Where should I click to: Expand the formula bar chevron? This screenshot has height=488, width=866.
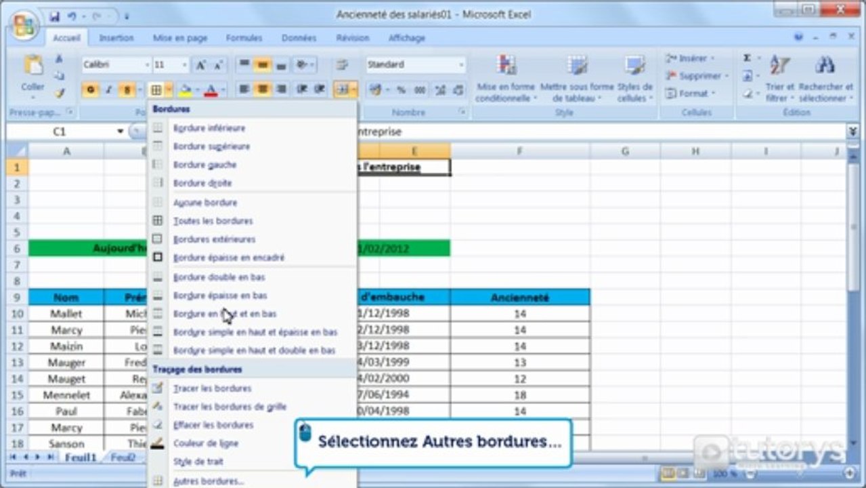point(852,131)
